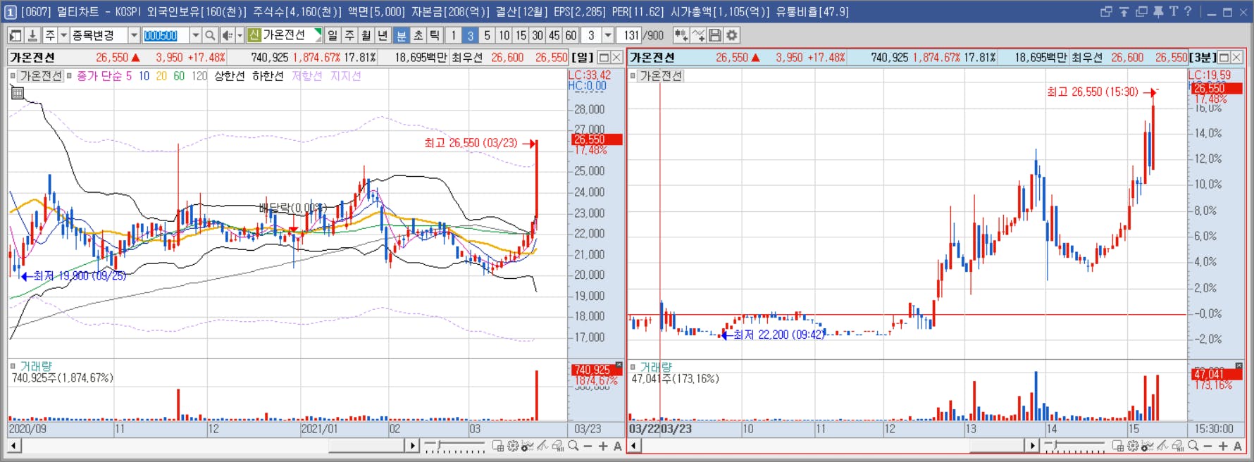Click the add indicator candlestick icon
Screen dimensions: 1254x462
pos(681,35)
